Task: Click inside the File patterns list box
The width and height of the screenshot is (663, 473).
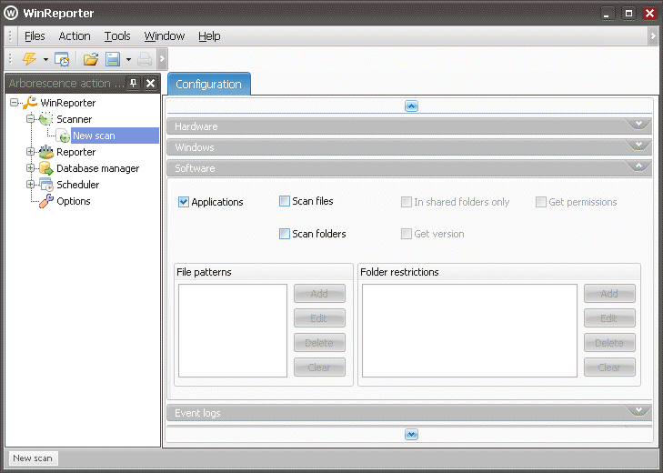Action: click(233, 330)
